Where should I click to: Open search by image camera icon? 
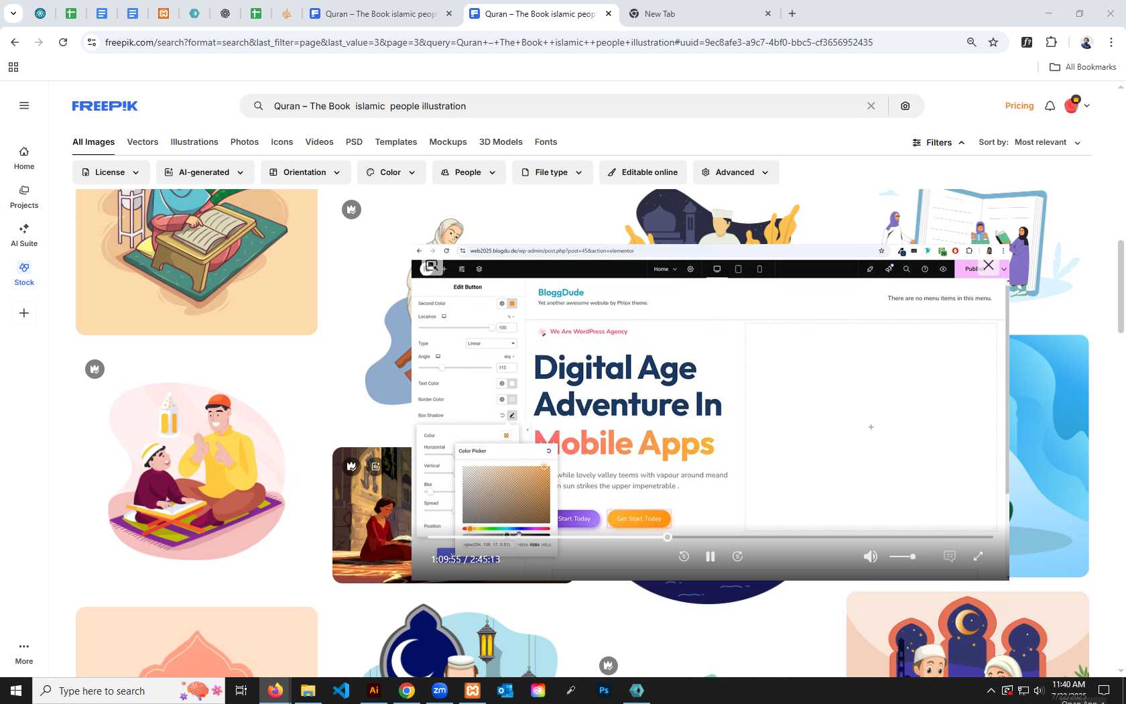(x=905, y=106)
